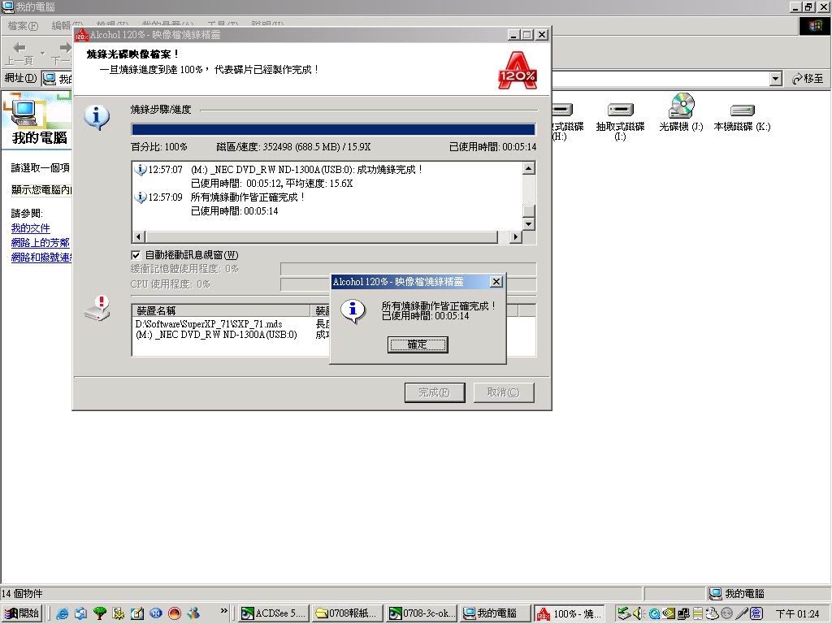The image size is (832, 624).
Task: Click the system tray clock showing 下午 01:24
Action: point(798,614)
